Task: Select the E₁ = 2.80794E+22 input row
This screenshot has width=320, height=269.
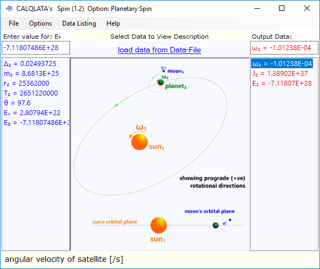Action: pyautogui.click(x=32, y=112)
